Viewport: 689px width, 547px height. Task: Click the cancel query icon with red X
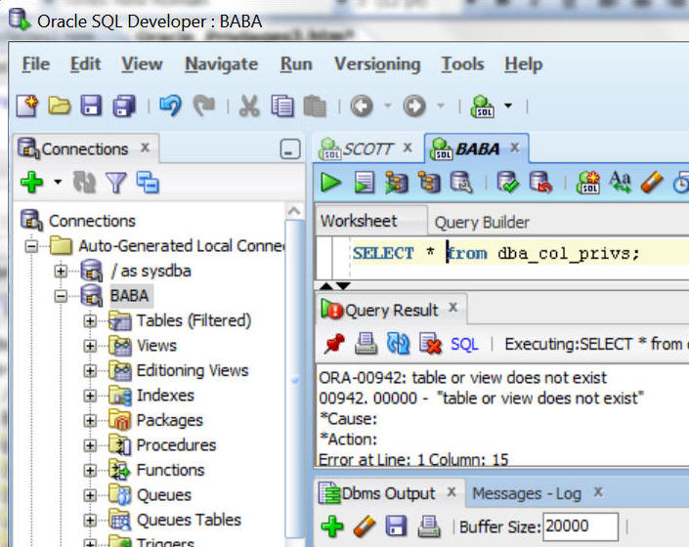click(x=430, y=344)
